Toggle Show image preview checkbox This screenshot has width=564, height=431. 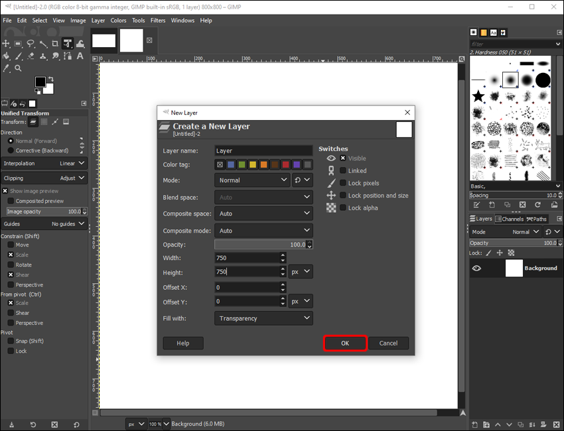(5, 191)
